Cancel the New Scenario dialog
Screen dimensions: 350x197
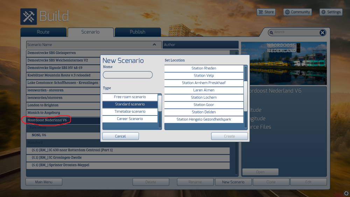[x=120, y=136]
